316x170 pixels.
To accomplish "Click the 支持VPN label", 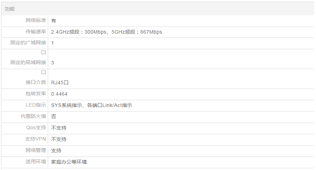I will coord(36,139).
